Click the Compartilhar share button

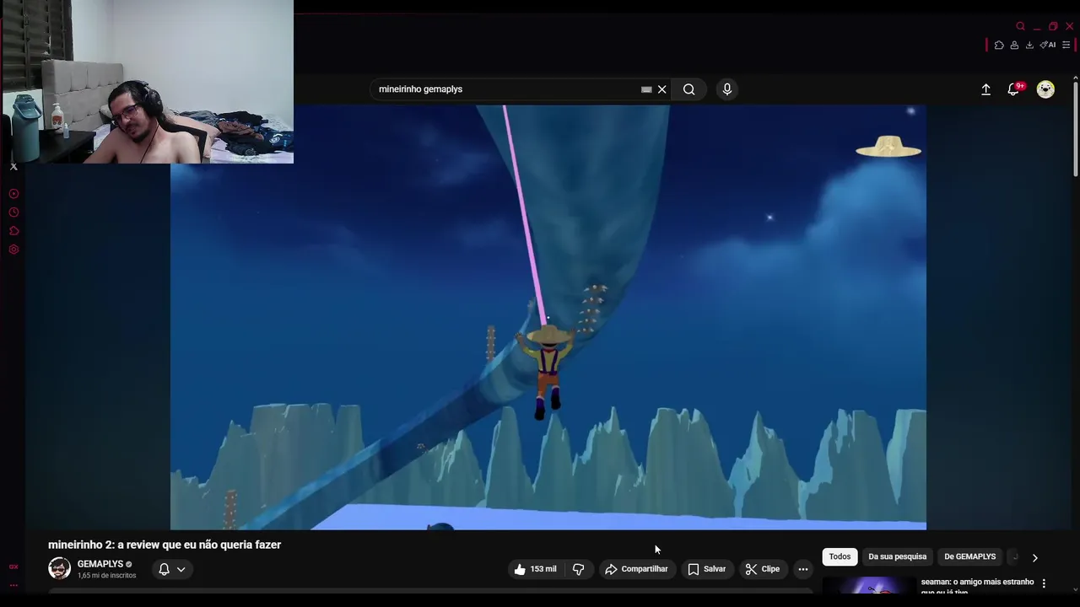pyautogui.click(x=637, y=569)
